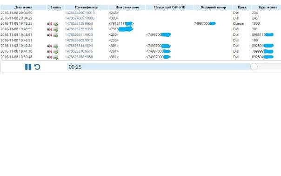
Task: Download recording for call 1478623270.9876
Action: click(55, 52)
